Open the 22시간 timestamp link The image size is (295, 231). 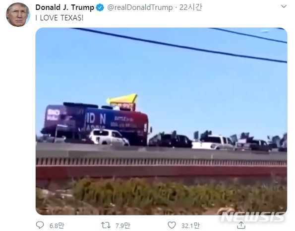point(190,7)
